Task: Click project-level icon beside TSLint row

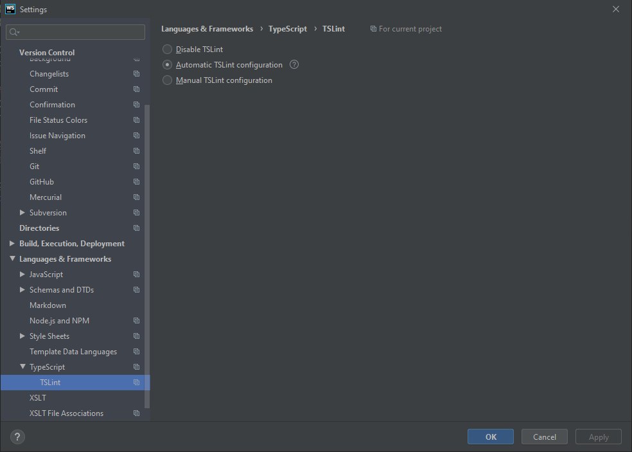Action: pyautogui.click(x=137, y=382)
